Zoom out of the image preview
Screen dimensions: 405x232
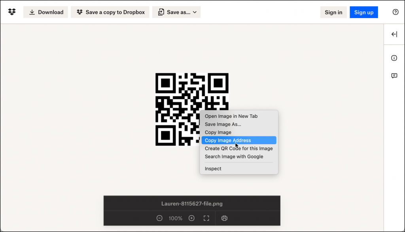tap(159, 218)
